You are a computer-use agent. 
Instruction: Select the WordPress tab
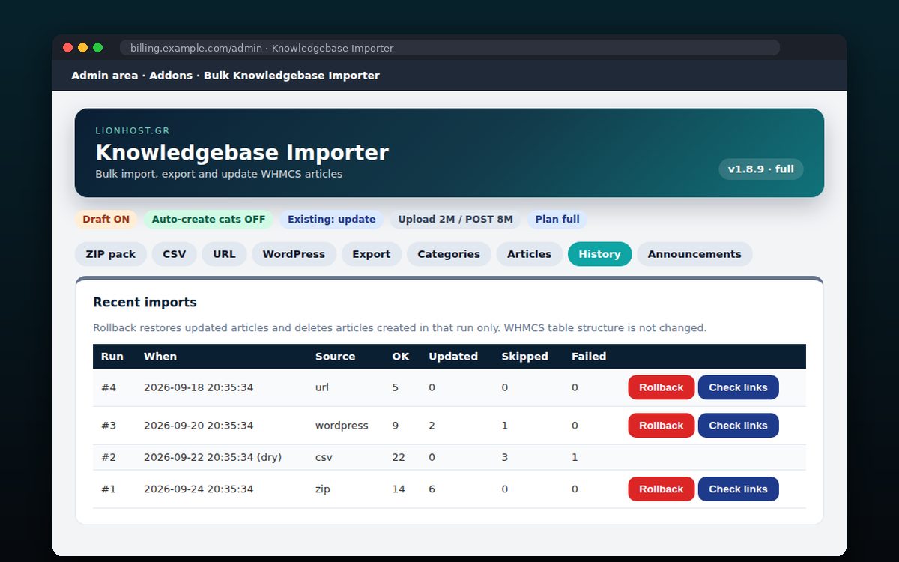(x=294, y=254)
